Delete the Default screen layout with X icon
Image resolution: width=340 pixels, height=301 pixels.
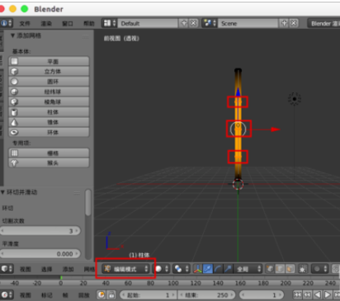click(194, 23)
